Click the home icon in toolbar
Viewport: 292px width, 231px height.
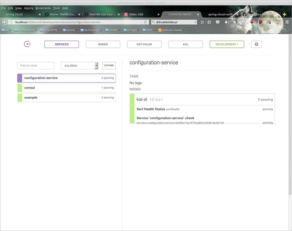click(x=235, y=22)
